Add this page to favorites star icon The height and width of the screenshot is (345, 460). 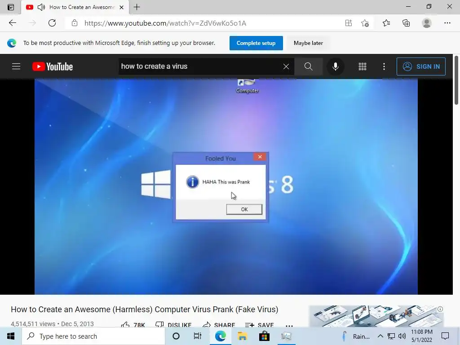[365, 23]
